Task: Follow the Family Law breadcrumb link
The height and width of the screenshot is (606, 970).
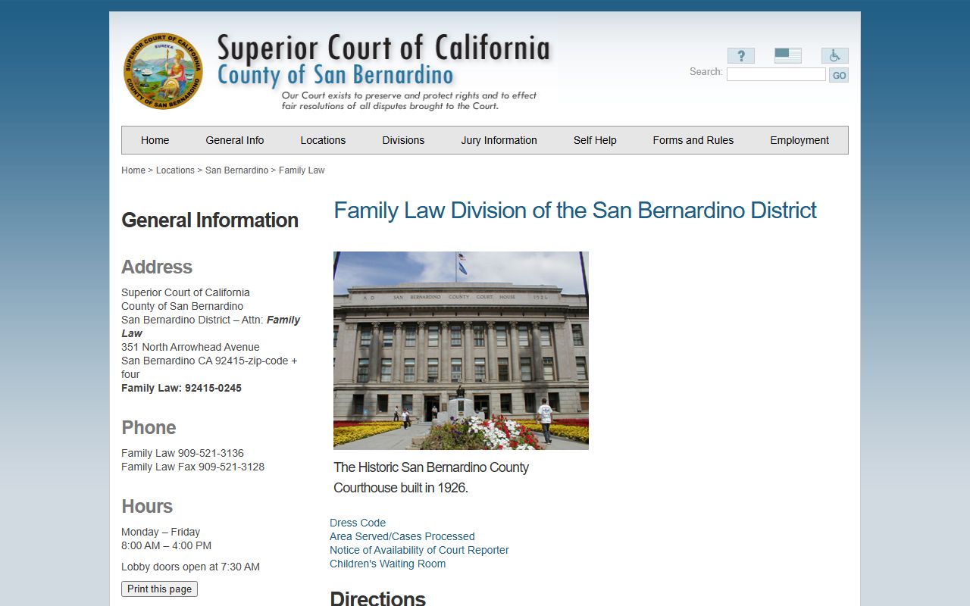Action: pos(302,170)
